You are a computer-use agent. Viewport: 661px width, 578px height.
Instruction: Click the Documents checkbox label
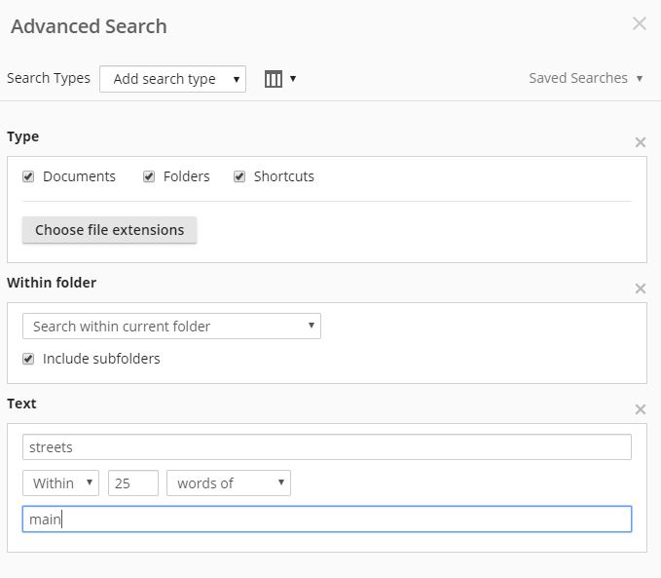(79, 176)
